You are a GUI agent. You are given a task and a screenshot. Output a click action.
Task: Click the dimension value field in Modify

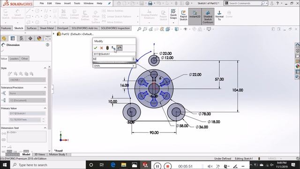[112, 59]
